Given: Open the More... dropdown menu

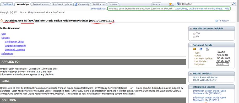Looking at the screenshot, I should click(156, 4).
